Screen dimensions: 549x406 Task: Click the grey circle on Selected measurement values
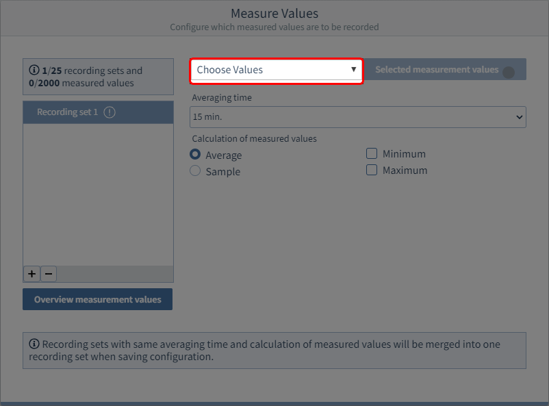pos(509,72)
